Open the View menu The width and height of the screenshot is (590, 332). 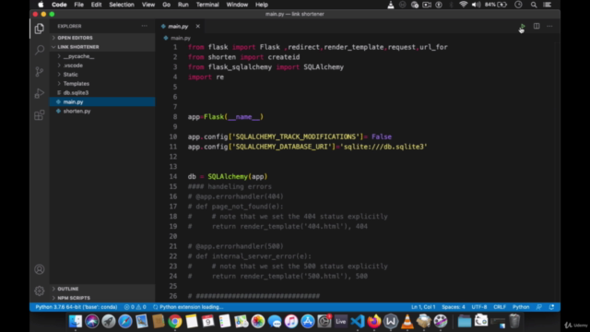tap(148, 5)
